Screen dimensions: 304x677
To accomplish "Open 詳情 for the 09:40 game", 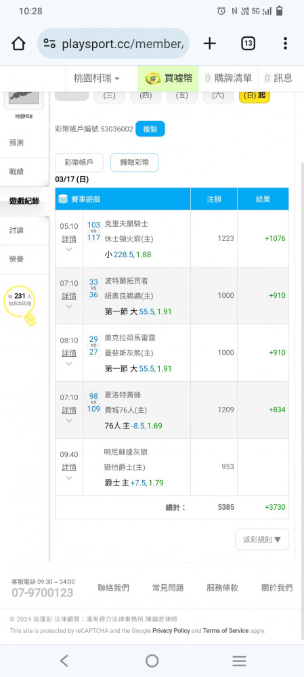I will pyautogui.click(x=69, y=466).
